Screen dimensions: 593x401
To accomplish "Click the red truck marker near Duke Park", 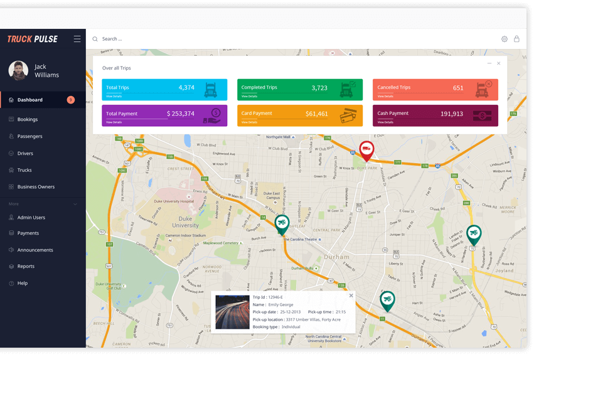I will [x=366, y=149].
